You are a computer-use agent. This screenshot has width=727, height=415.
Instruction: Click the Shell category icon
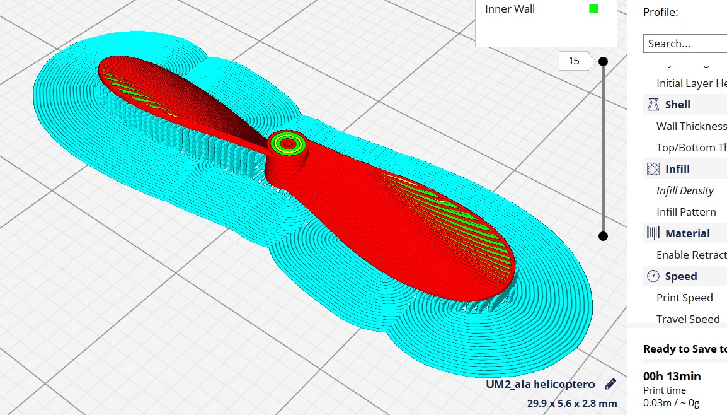click(x=653, y=105)
